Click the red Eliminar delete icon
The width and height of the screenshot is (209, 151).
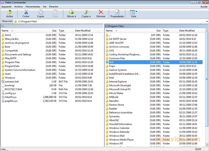[101, 12]
